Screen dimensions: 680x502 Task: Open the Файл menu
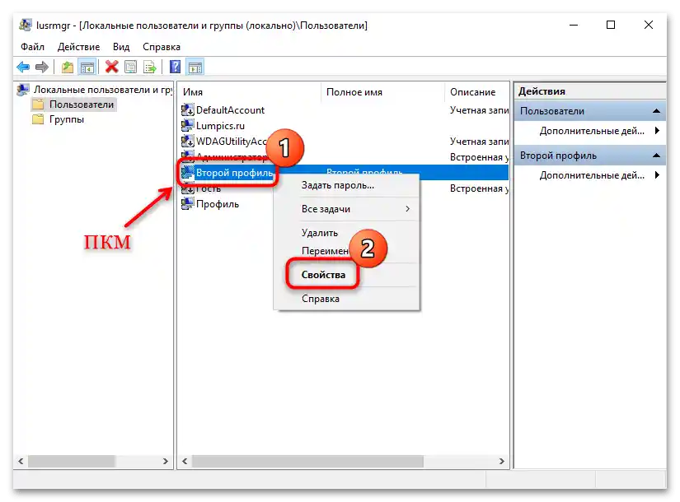coord(32,47)
